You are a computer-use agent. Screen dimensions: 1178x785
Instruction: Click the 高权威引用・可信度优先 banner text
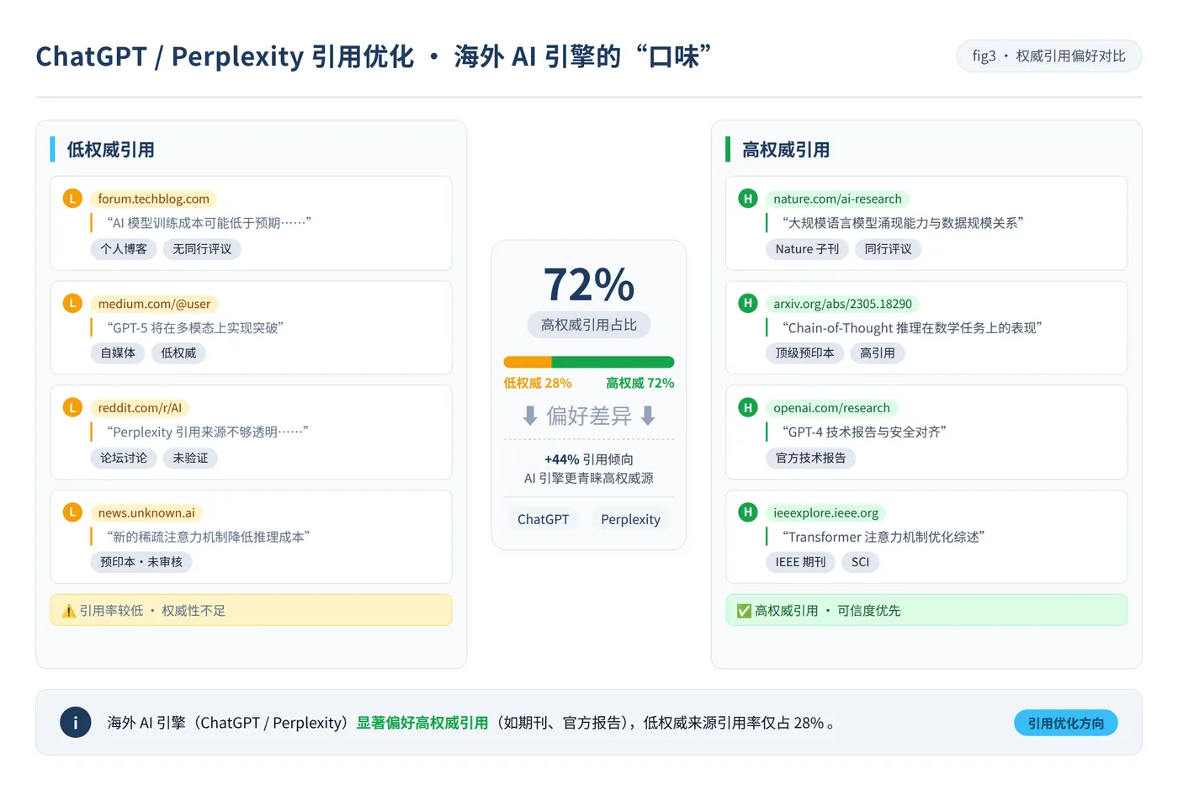click(827, 611)
